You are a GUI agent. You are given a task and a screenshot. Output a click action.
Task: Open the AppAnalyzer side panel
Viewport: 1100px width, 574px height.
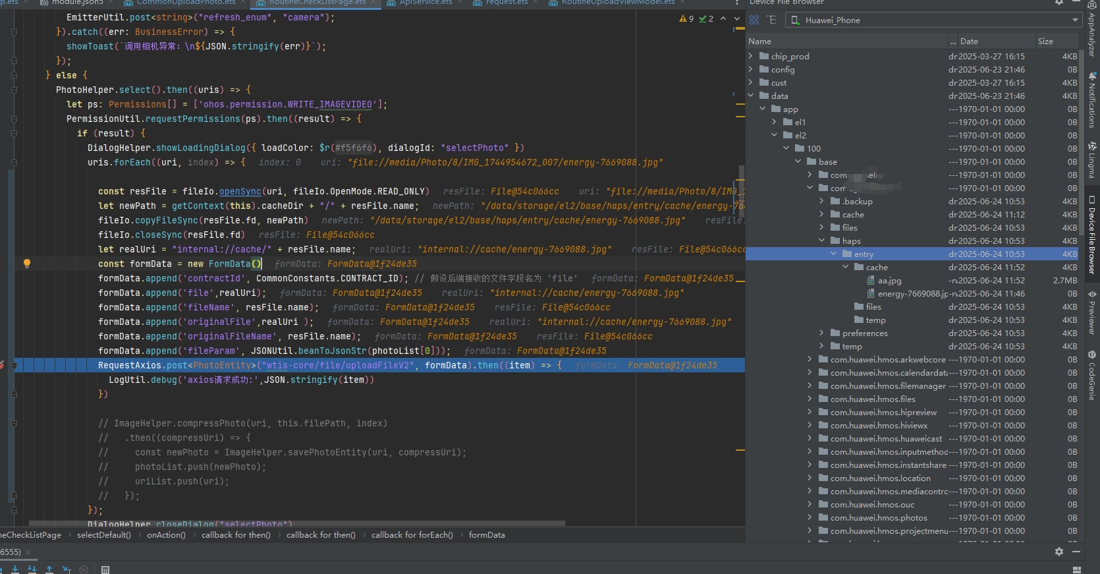[x=1091, y=30]
